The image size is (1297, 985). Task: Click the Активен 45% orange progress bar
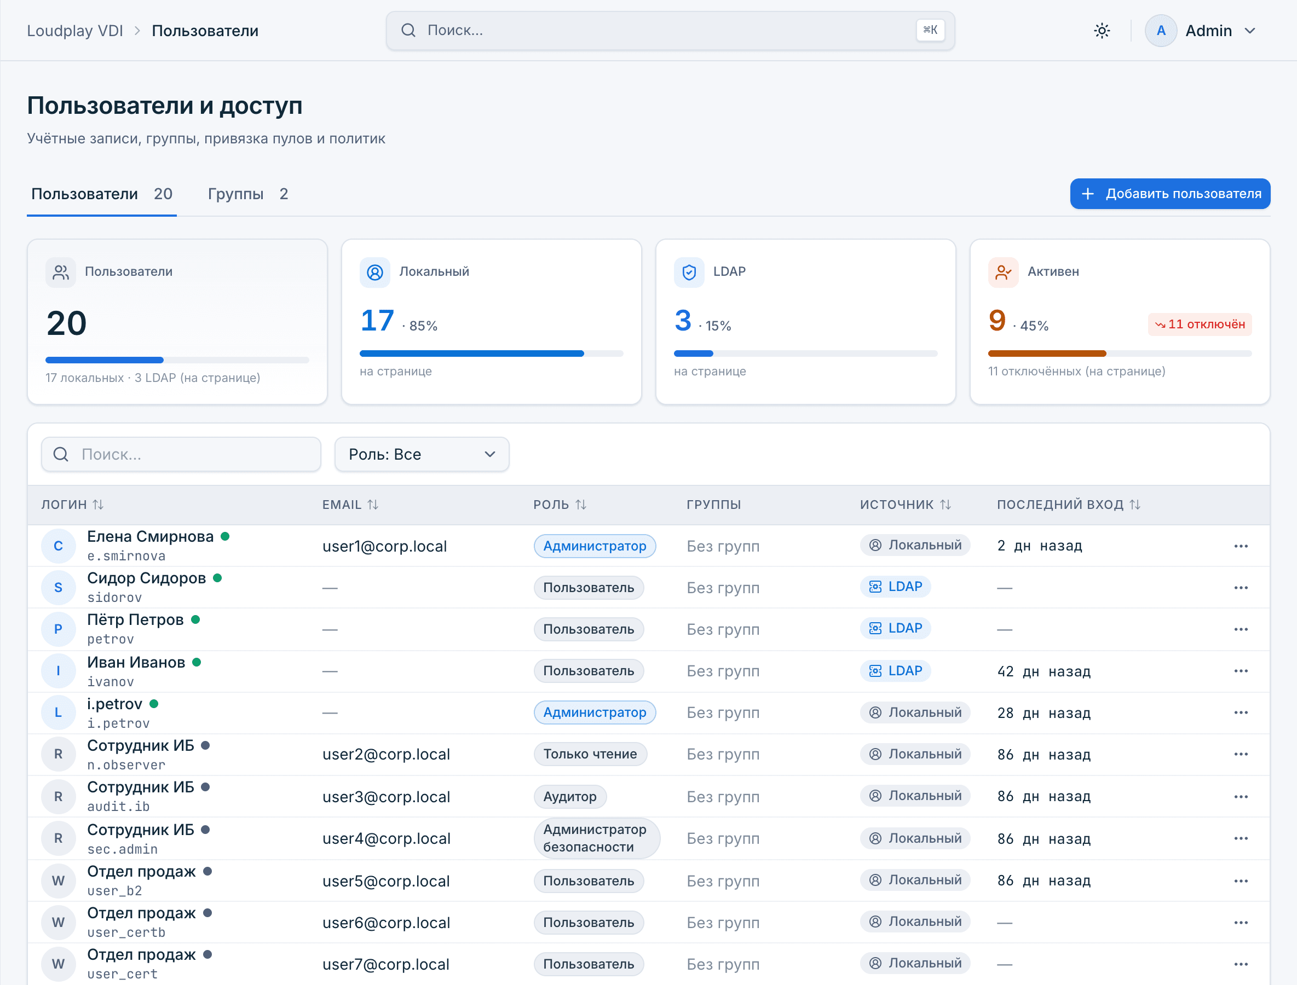pos(1119,354)
